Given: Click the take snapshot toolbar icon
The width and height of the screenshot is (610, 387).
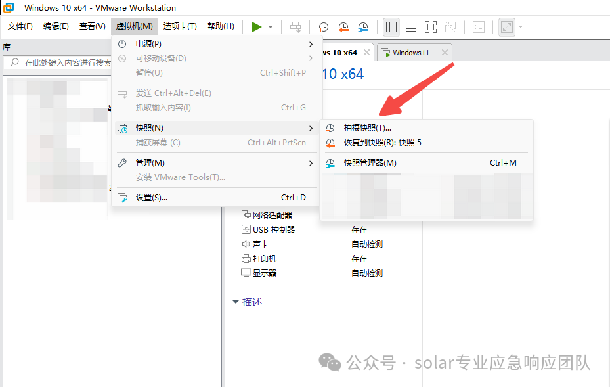Looking at the screenshot, I should point(323,27).
